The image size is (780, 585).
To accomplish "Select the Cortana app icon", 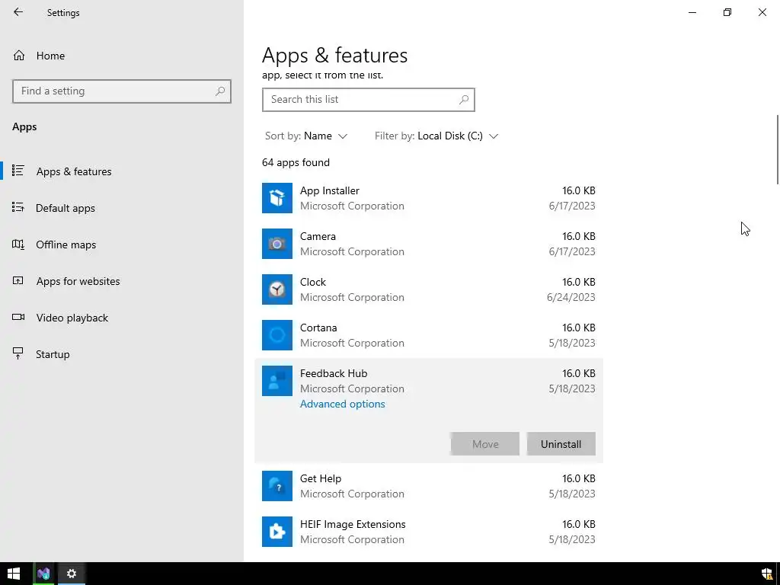I will (x=277, y=335).
